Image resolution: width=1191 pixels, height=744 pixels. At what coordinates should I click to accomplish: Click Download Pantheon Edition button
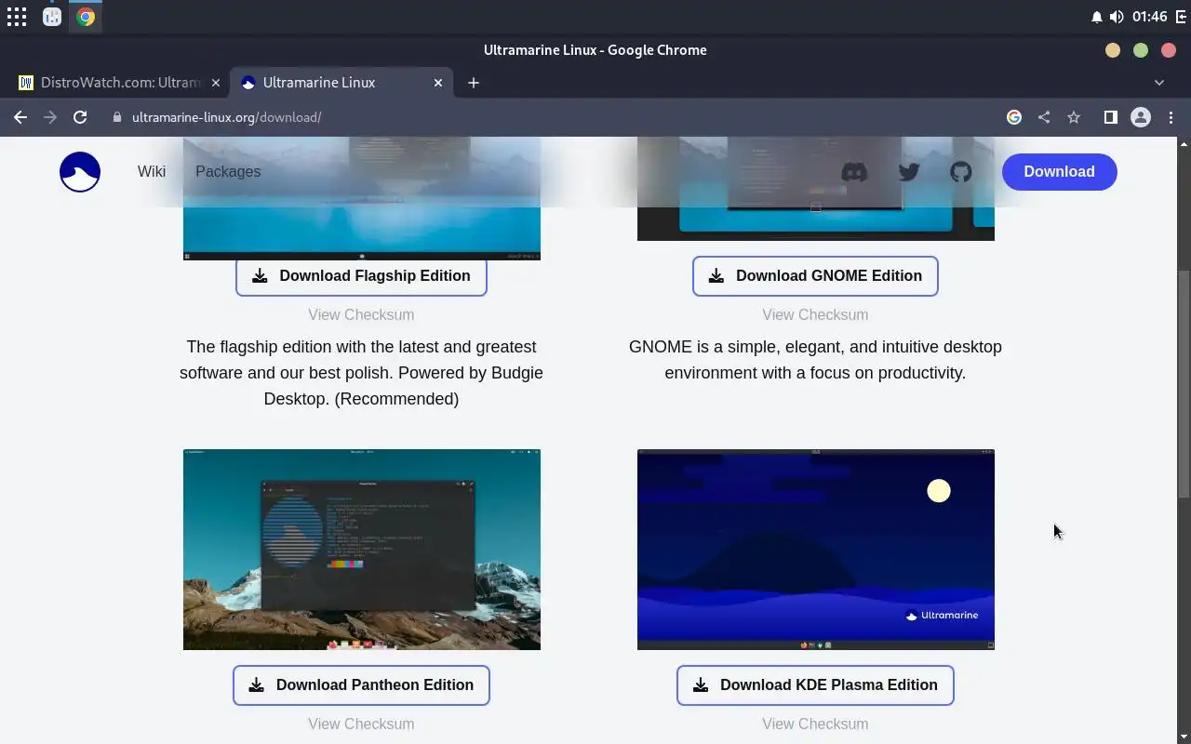[361, 685]
